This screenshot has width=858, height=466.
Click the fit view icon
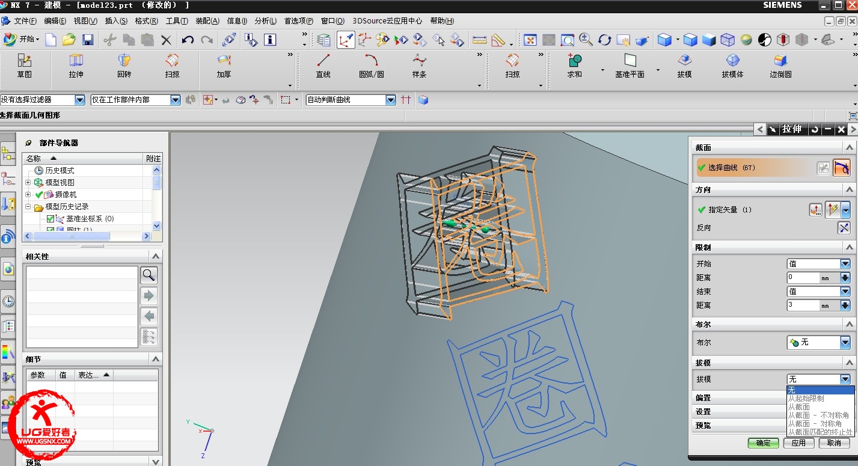530,40
